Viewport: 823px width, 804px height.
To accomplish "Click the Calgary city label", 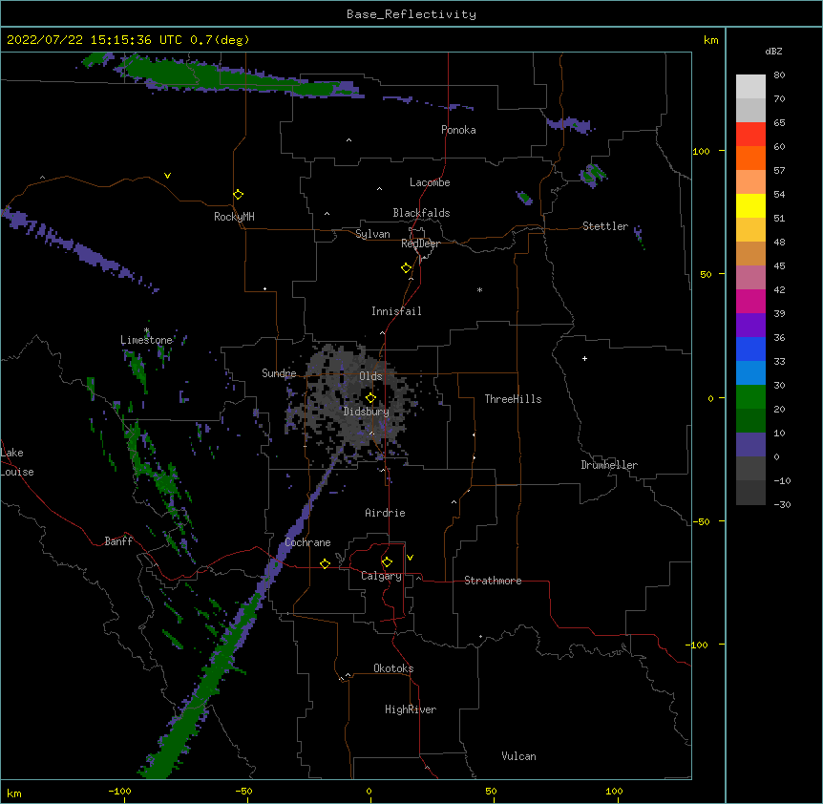I will pyautogui.click(x=381, y=576).
